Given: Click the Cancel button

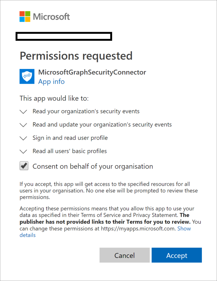Looking at the screenshot, I should click(x=124, y=255).
